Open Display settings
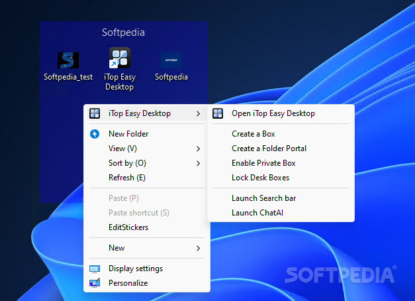415x301 pixels. coord(147,269)
